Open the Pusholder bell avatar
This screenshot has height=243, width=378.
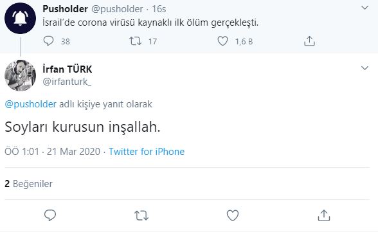(x=21, y=18)
